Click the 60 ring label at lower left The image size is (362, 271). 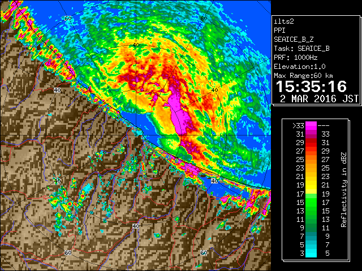click(x=68, y=253)
